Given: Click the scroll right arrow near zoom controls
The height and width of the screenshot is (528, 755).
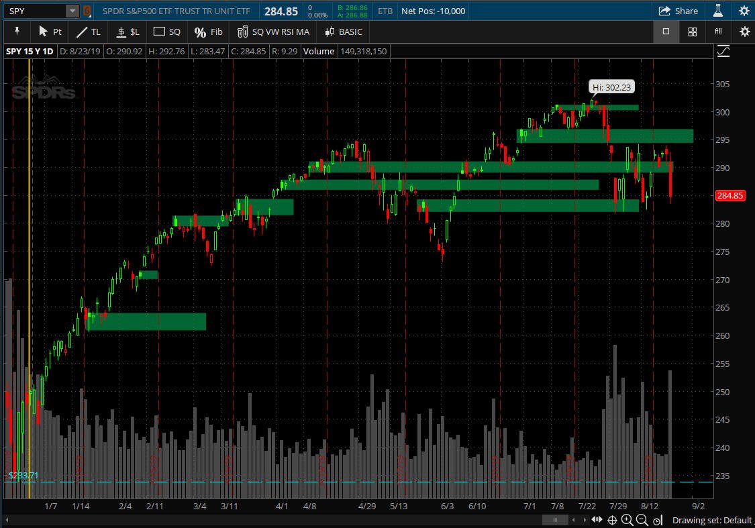Looking at the screenshot, I should pos(585,520).
